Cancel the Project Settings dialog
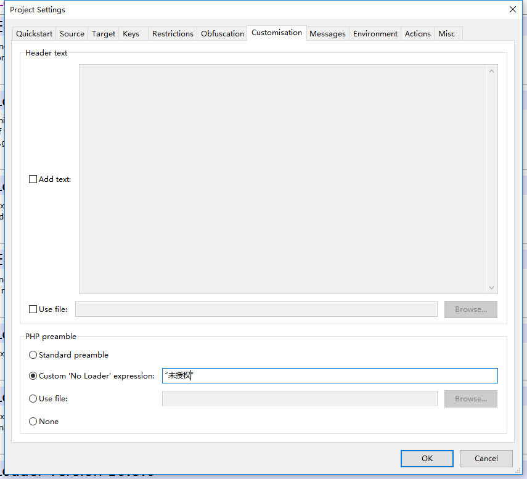The height and width of the screenshot is (479, 527). [x=486, y=458]
